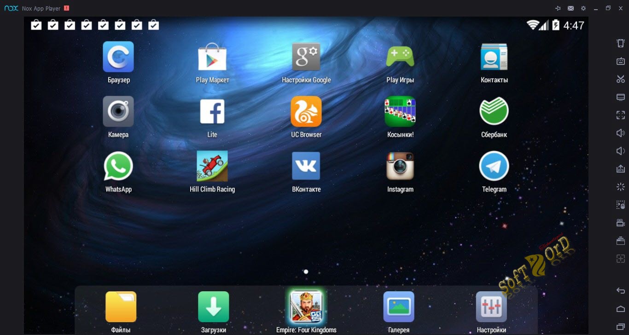Launch the Сбербанк app

(494, 111)
